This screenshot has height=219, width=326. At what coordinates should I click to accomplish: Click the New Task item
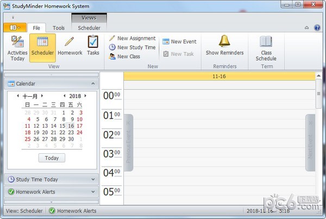[x=178, y=54]
